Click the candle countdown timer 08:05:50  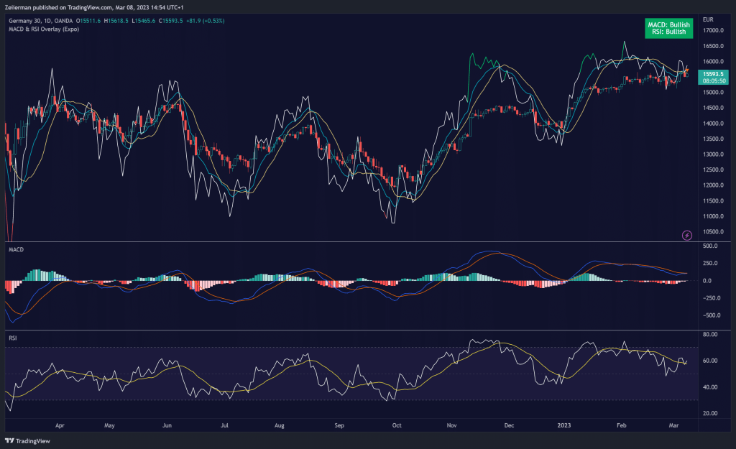coord(713,81)
